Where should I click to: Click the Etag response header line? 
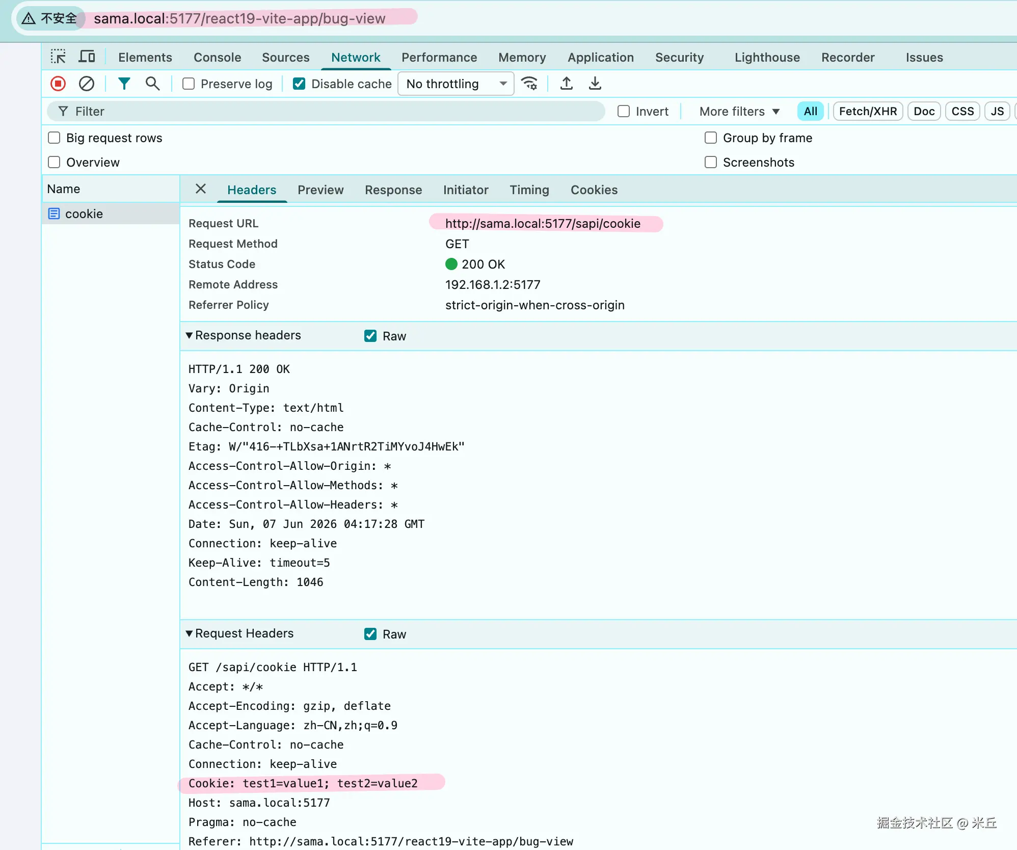pyautogui.click(x=326, y=446)
